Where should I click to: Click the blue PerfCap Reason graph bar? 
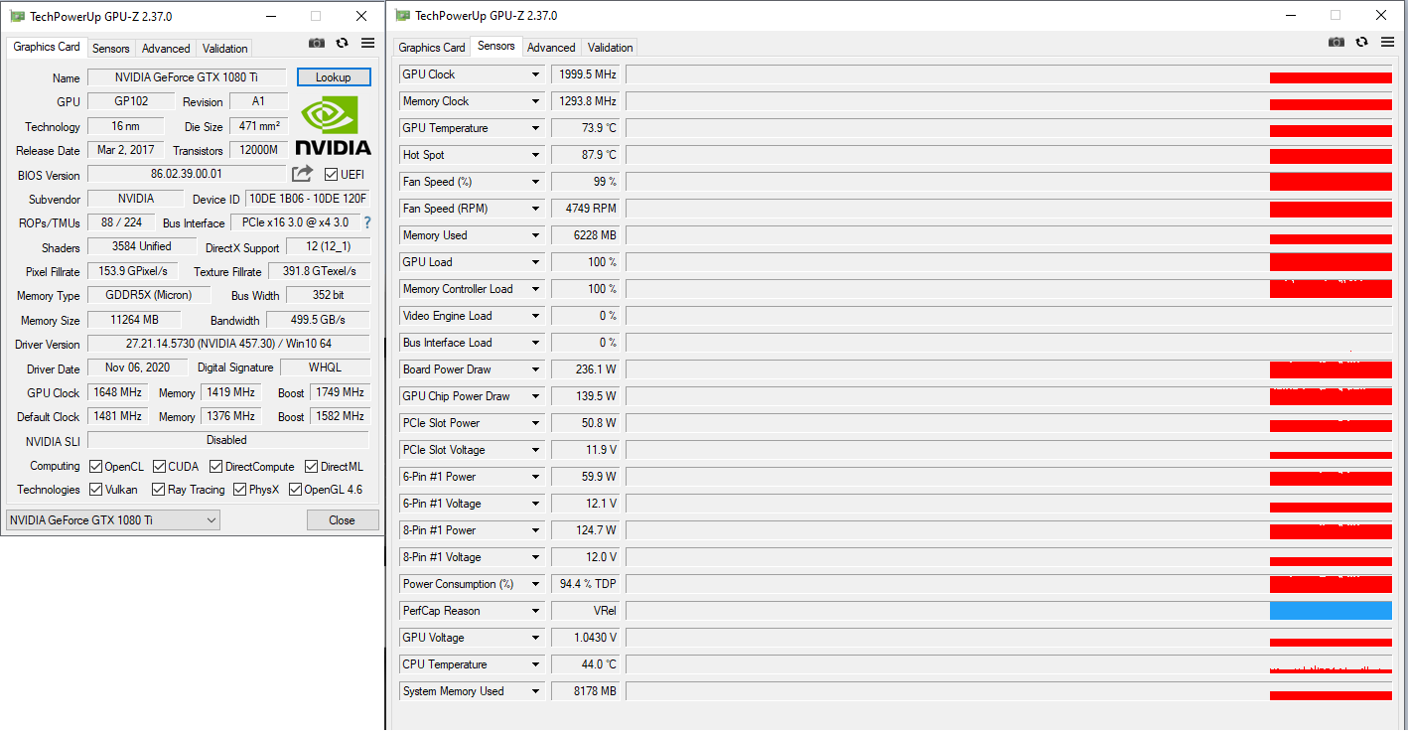1331,611
